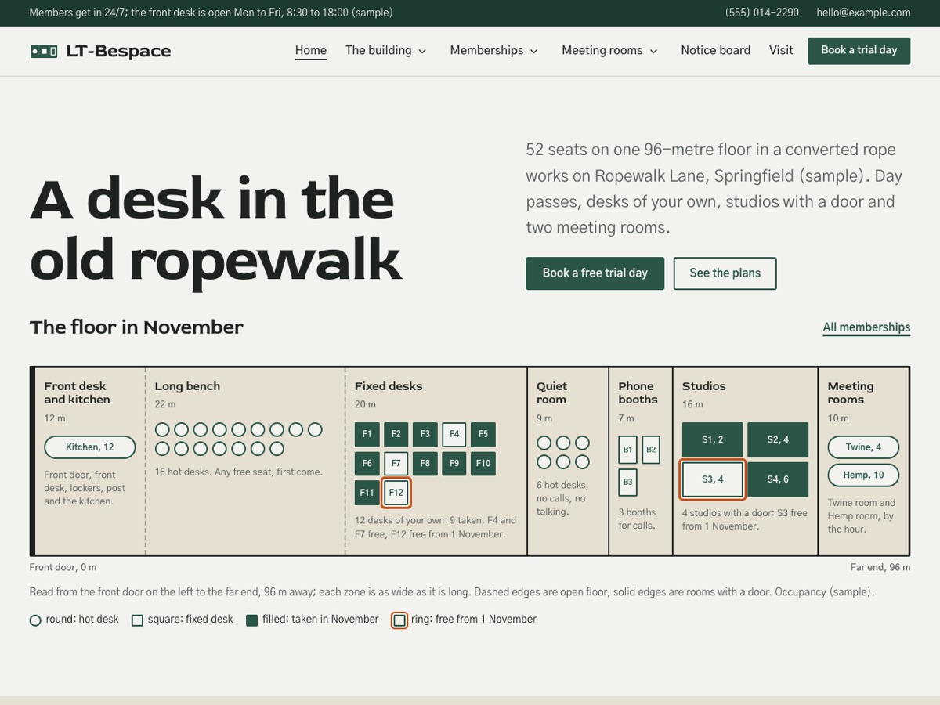Image resolution: width=940 pixels, height=705 pixels.
Task: Select phone booth B2
Action: tap(651, 450)
